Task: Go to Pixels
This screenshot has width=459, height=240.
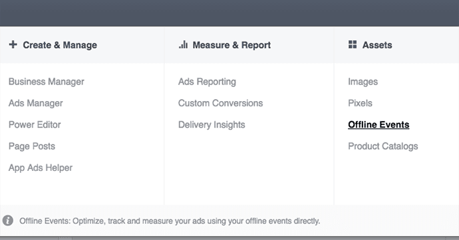Action: [360, 103]
